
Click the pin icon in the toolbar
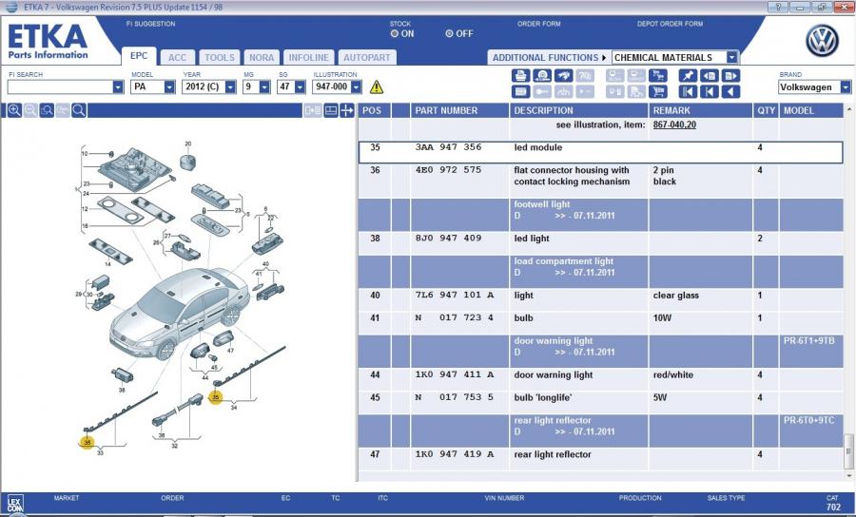pos(687,75)
